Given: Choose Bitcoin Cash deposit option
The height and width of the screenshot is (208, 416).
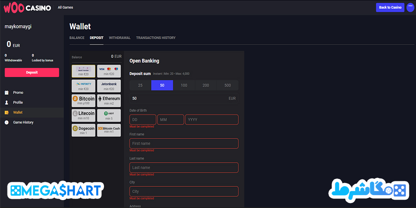Looking at the screenshot, I should [109, 130].
